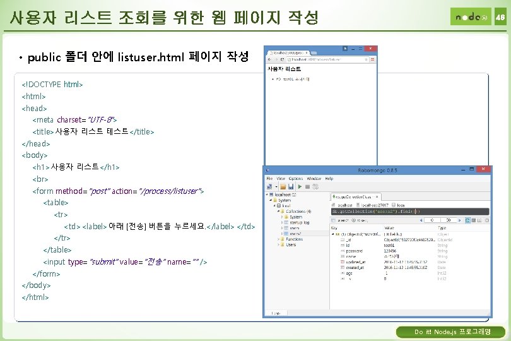Image resolution: width=511 pixels, height=341 pixels.
Task: Open the Options menu in Robomongo
Action: (296, 179)
